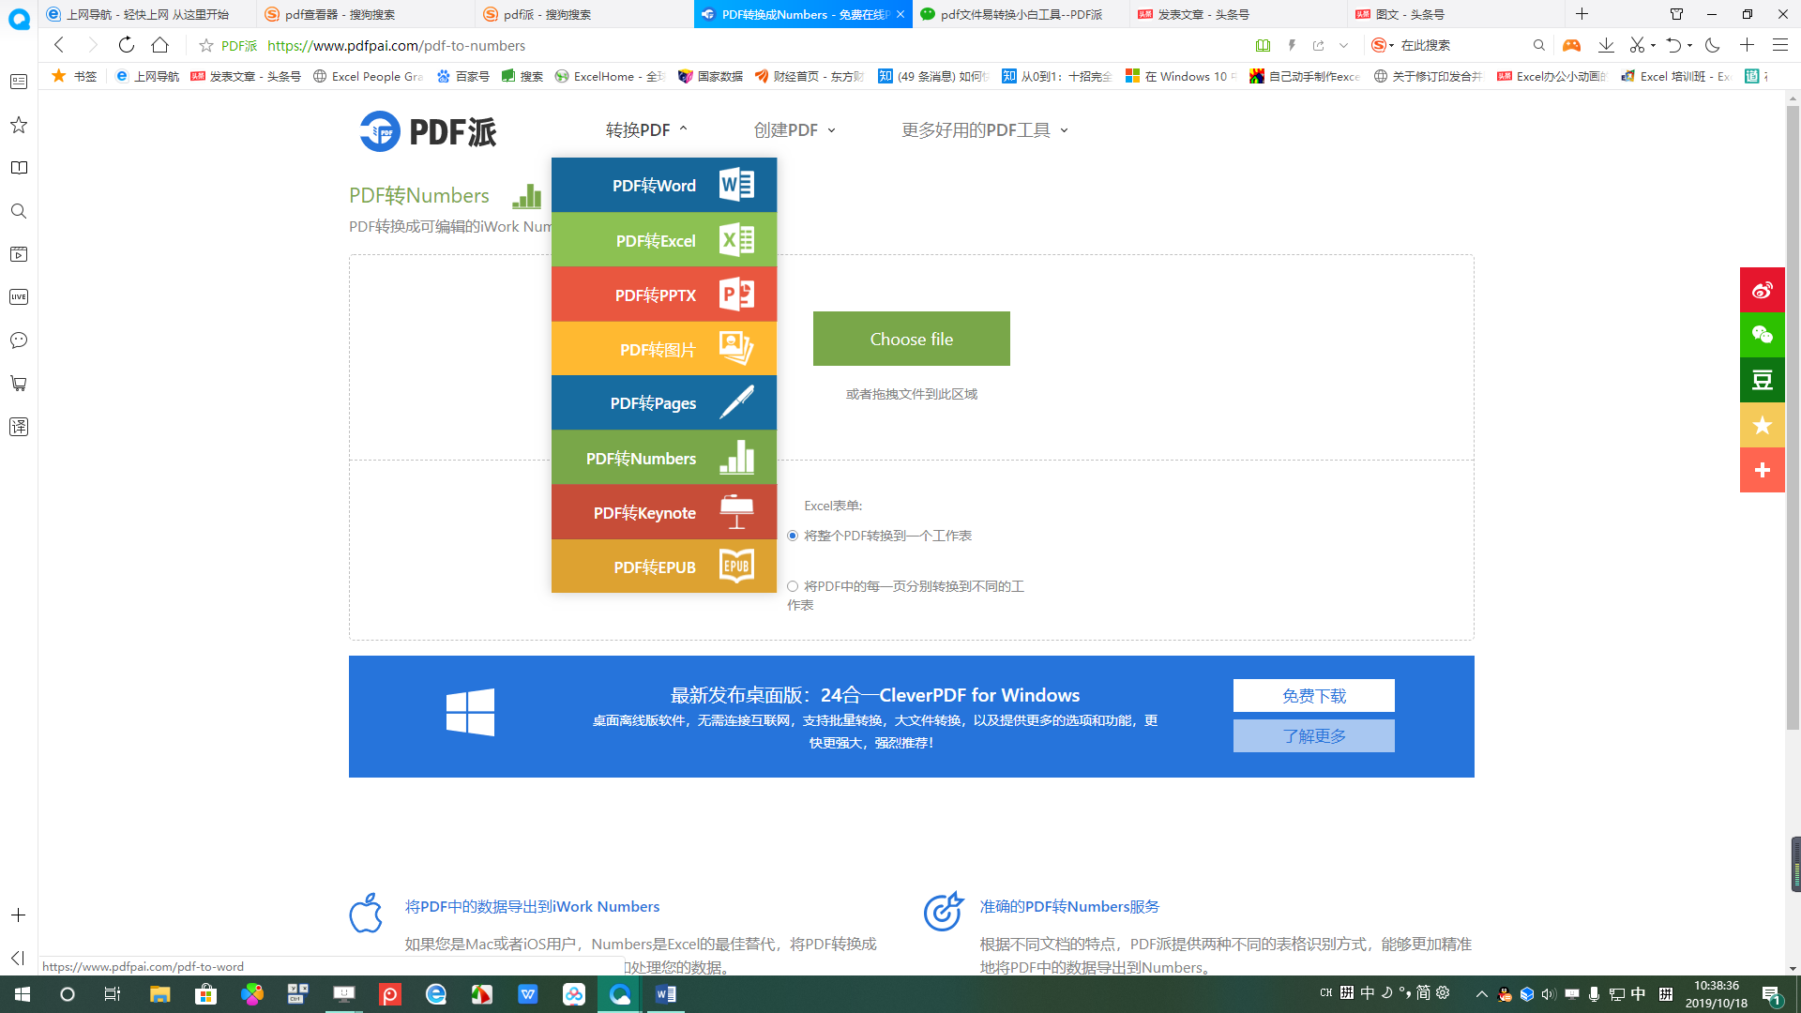Image resolution: width=1801 pixels, height=1013 pixels.
Task: Open Word in the taskbar
Action: 666,994
